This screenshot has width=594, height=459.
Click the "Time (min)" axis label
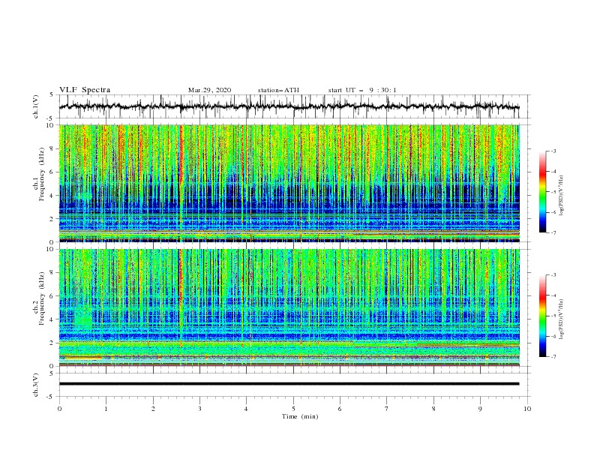300,416
